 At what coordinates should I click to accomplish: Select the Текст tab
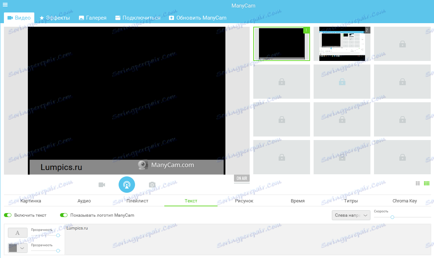point(191,201)
